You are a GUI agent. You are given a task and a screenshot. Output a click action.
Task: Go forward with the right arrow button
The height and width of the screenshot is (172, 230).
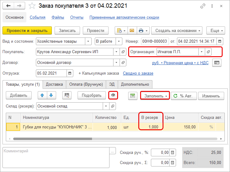(x=19, y=6)
